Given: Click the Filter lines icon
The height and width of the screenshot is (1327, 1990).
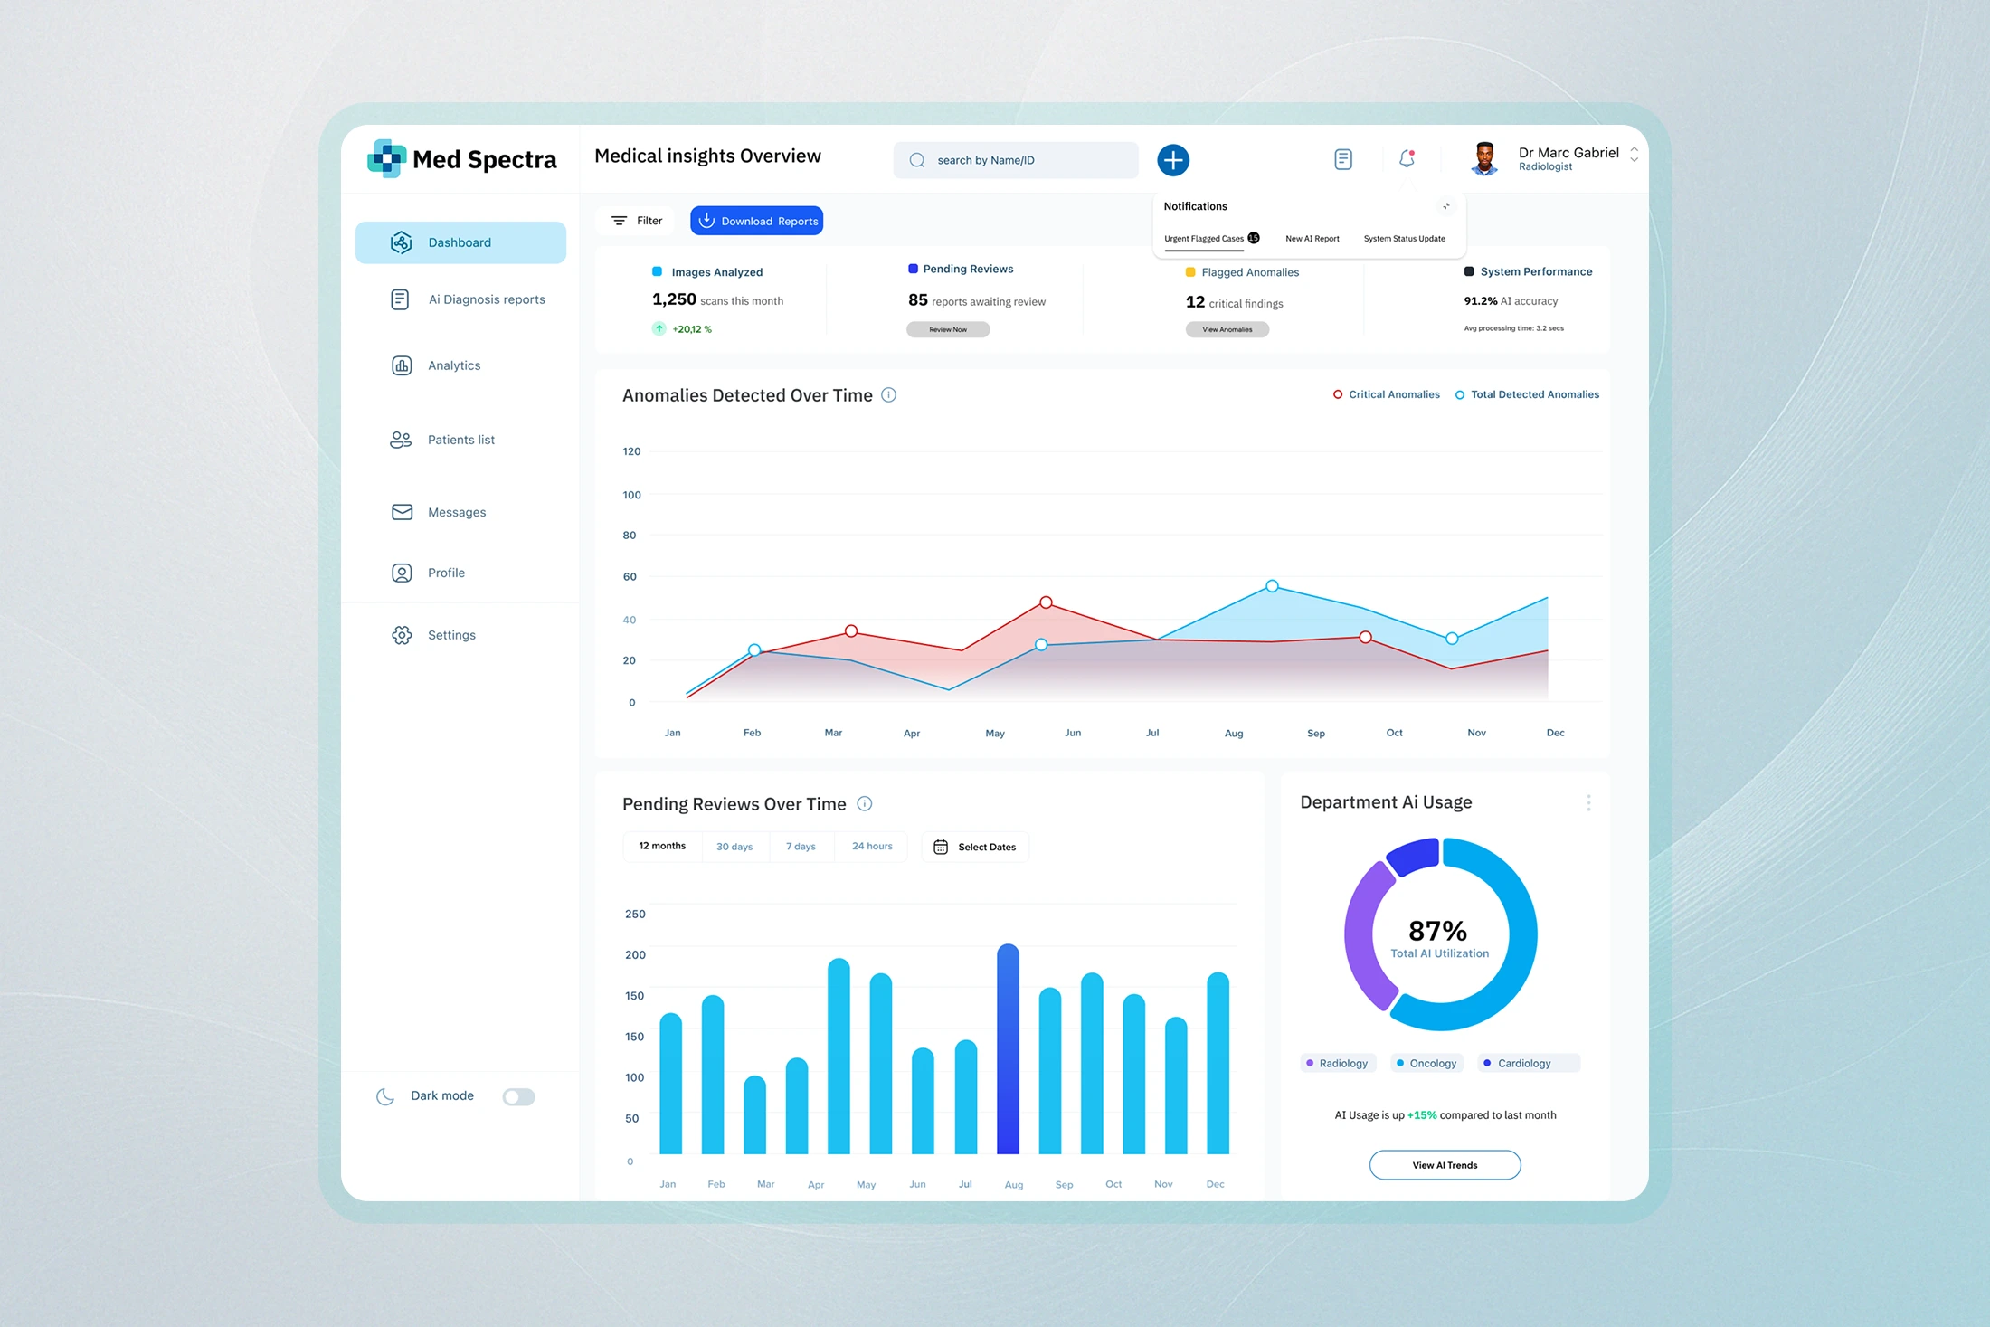Looking at the screenshot, I should coord(619,221).
